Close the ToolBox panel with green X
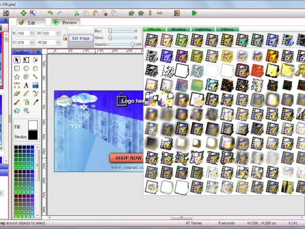Image resolution: width=305 pixels, height=229 pixels. pyautogui.click(x=38, y=52)
